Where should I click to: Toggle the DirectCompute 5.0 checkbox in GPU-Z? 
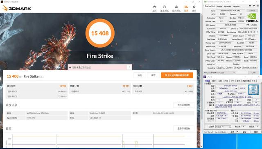(x=243, y=68)
